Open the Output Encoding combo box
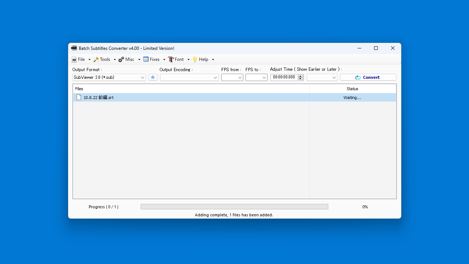 click(189, 77)
